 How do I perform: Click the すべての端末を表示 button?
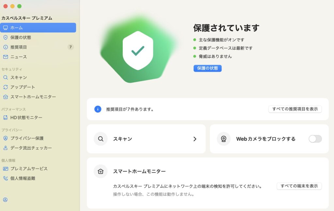point(299,186)
